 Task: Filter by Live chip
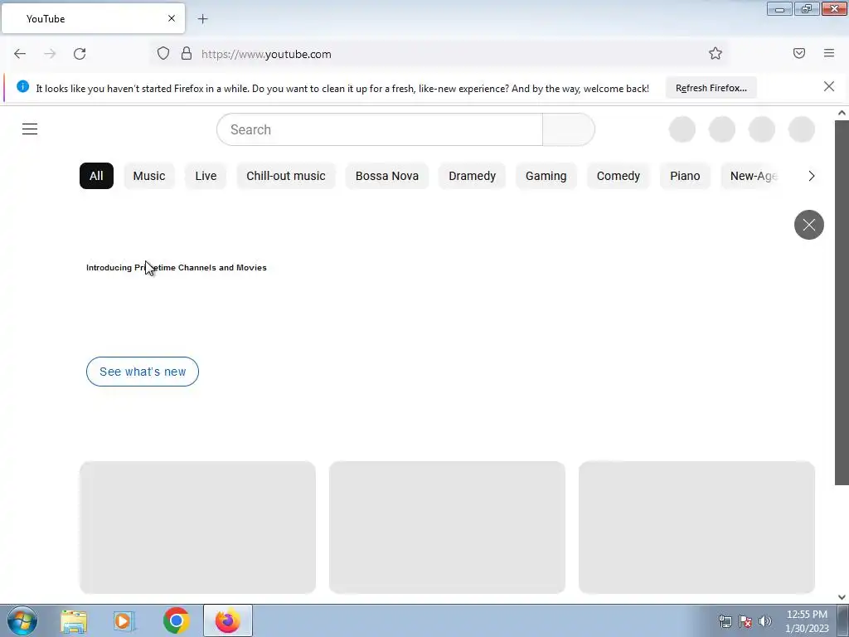click(x=206, y=176)
